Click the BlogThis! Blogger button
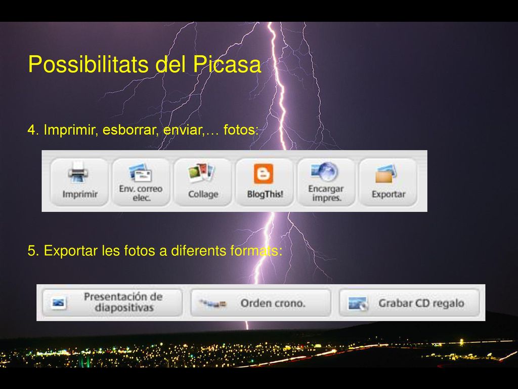 coord(265,182)
